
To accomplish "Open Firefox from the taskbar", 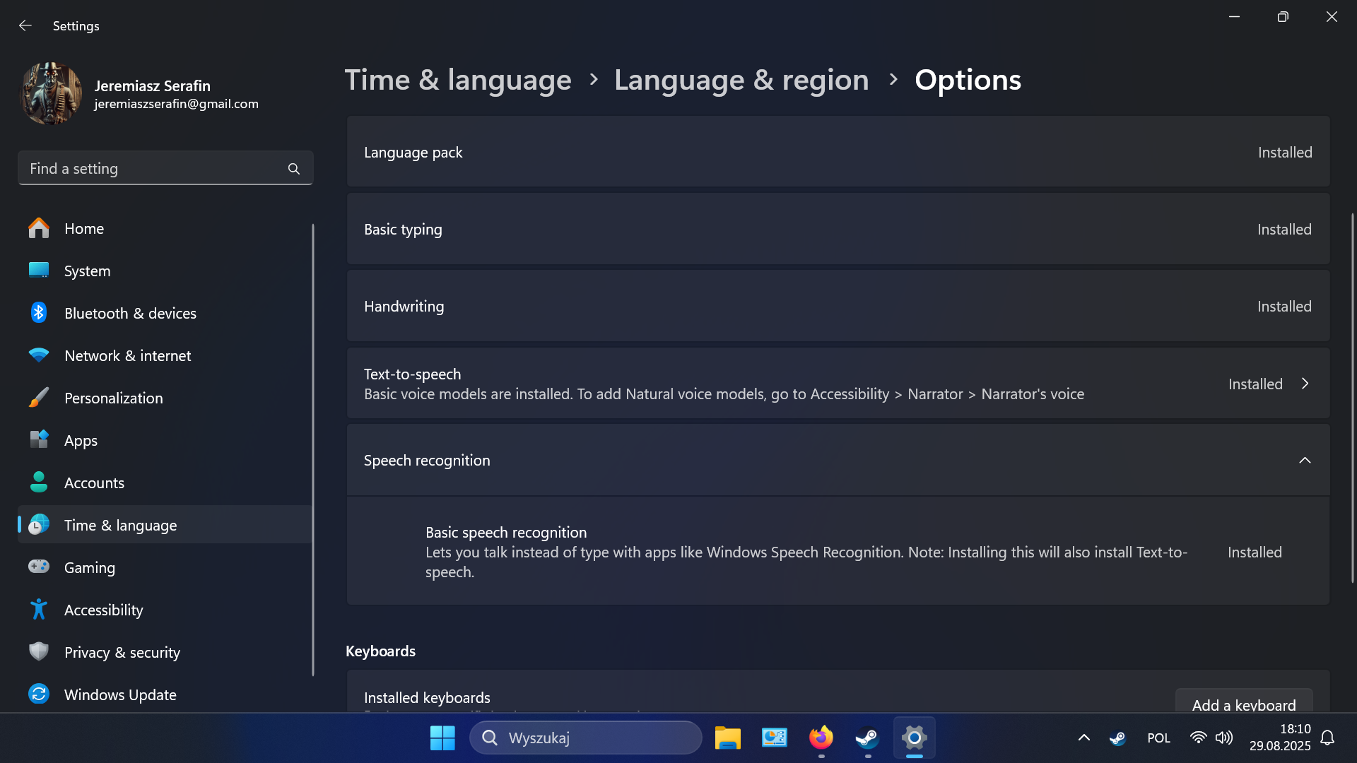I will 821,738.
